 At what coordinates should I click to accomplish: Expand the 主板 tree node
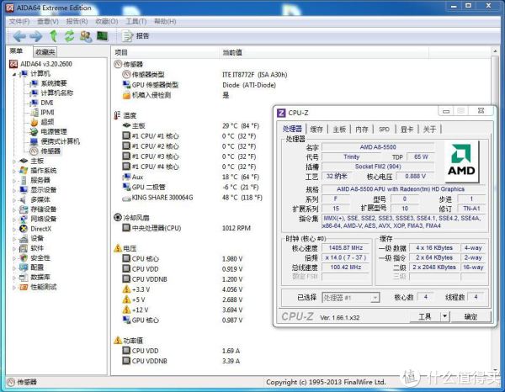coord(13,161)
